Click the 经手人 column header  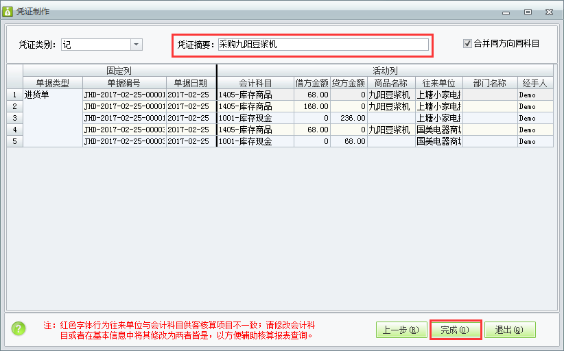tap(535, 83)
